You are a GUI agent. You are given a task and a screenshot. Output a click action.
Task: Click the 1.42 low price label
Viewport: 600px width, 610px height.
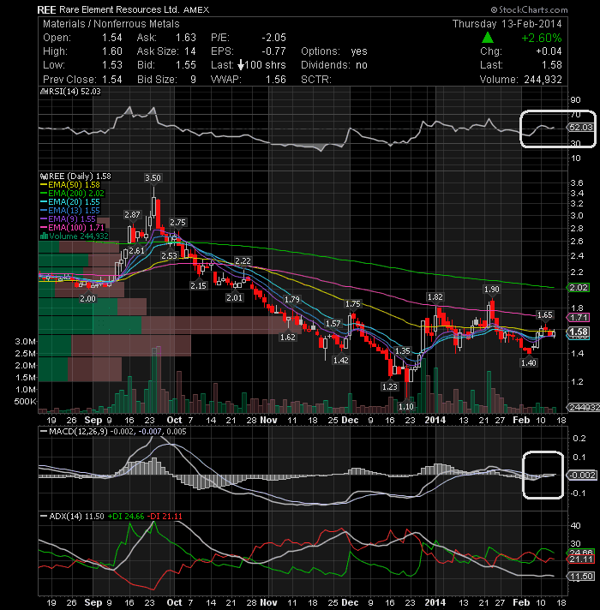coord(340,360)
